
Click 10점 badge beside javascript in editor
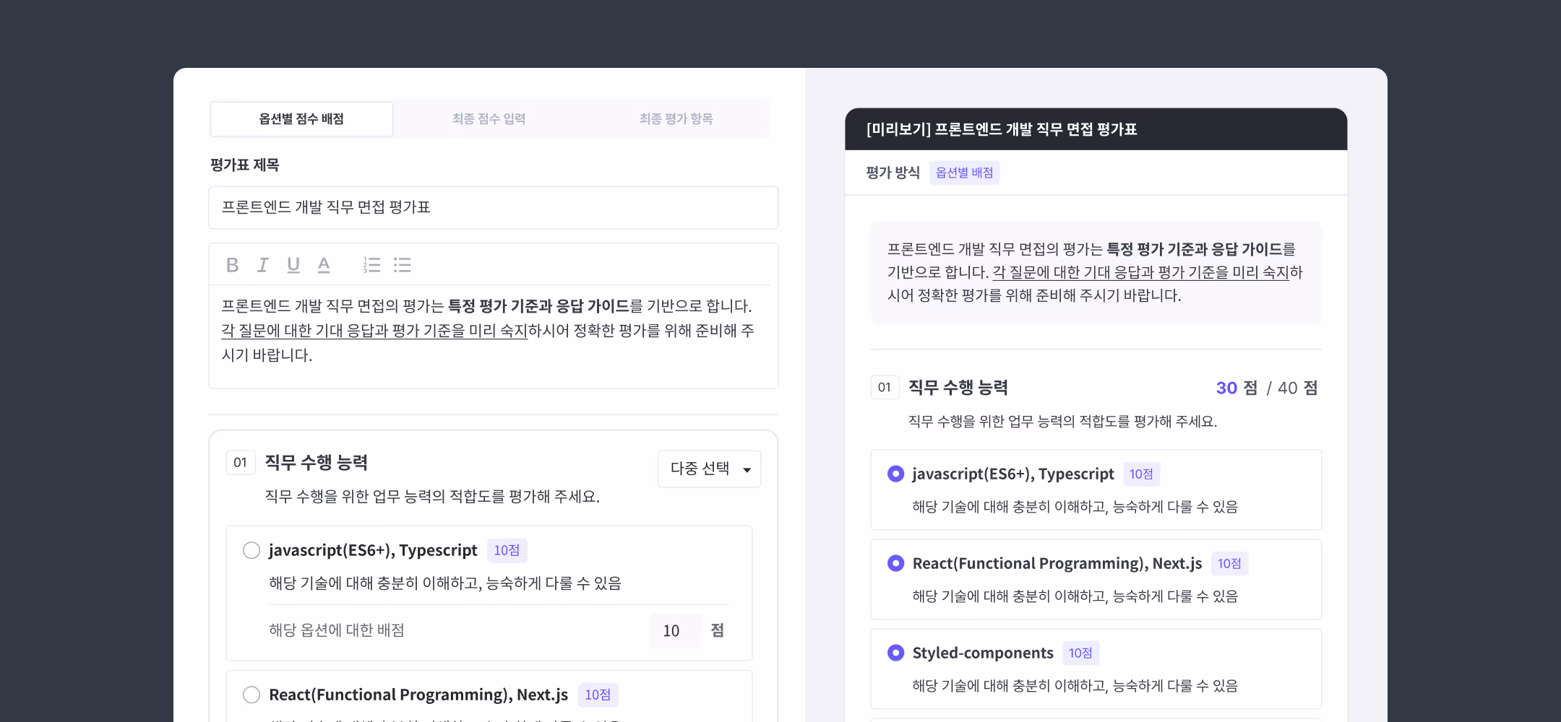(507, 551)
